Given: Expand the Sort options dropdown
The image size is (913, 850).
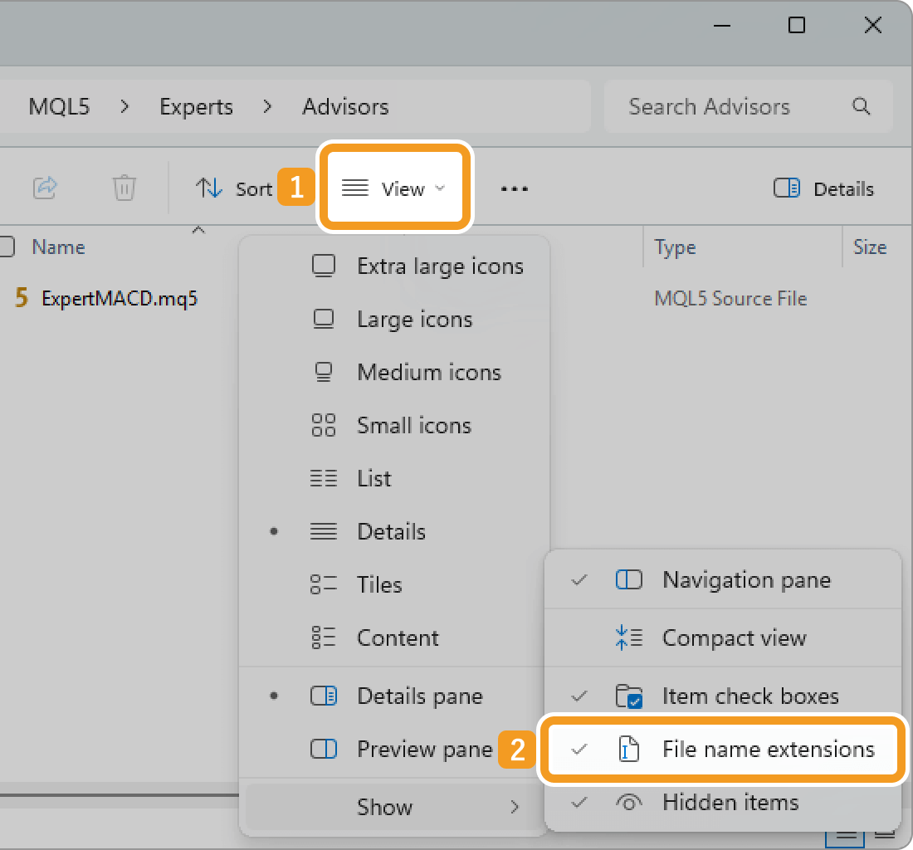Looking at the screenshot, I should click(x=234, y=189).
